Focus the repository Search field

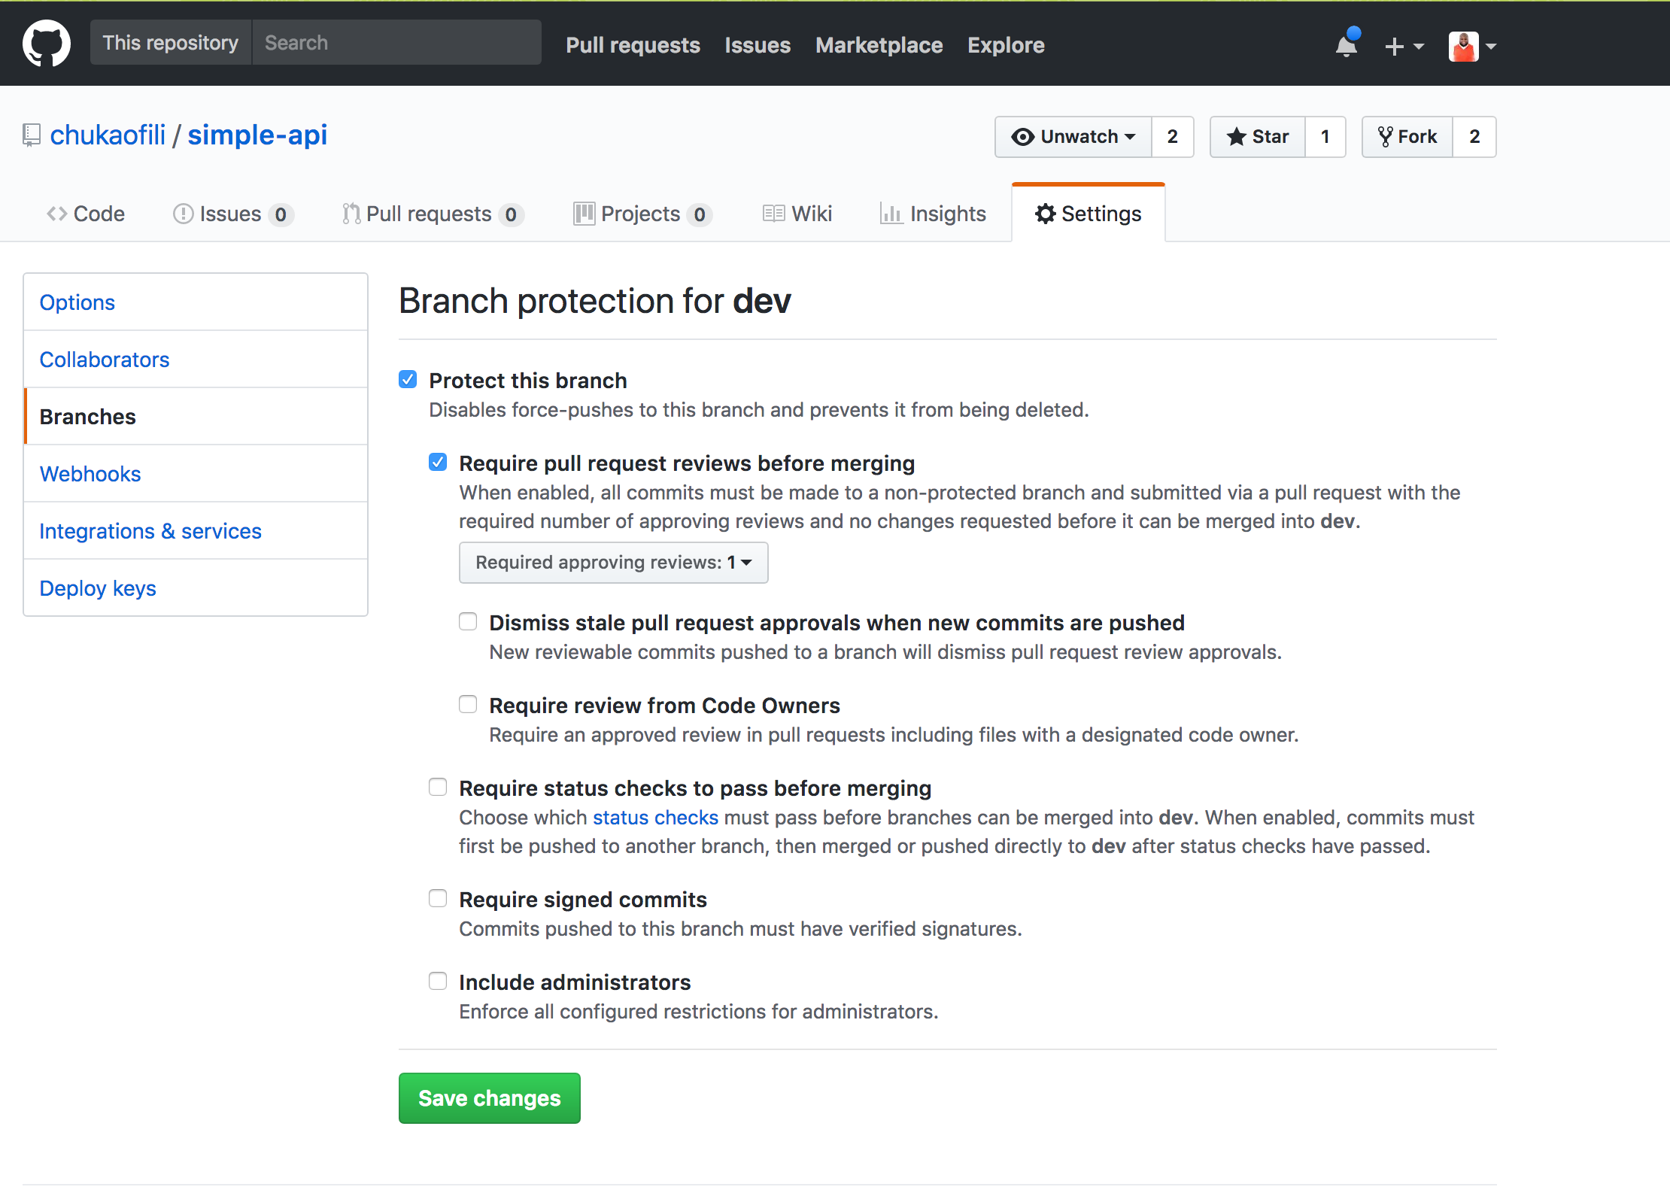tap(396, 43)
